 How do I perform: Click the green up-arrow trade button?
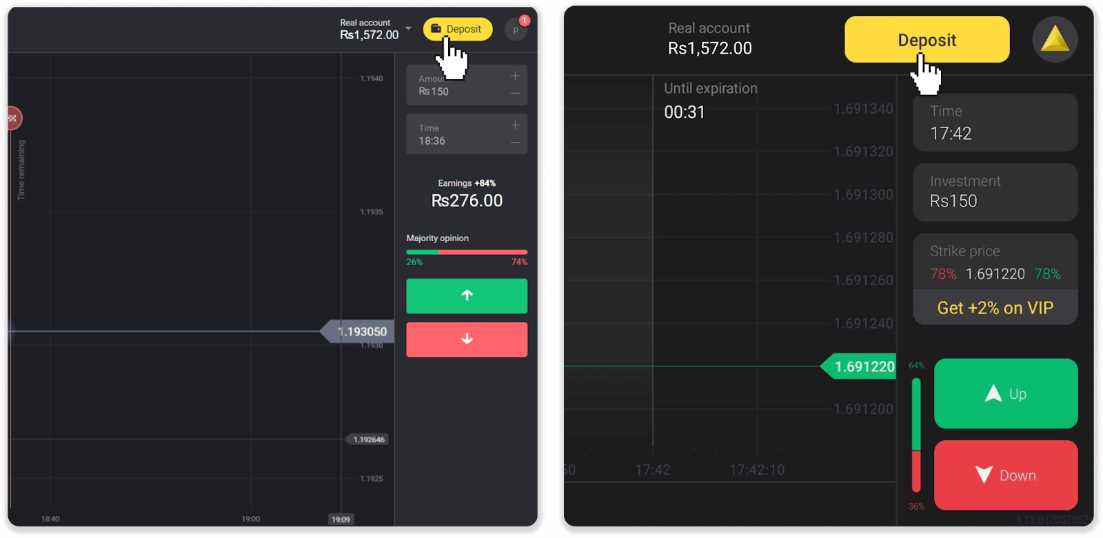point(467,296)
